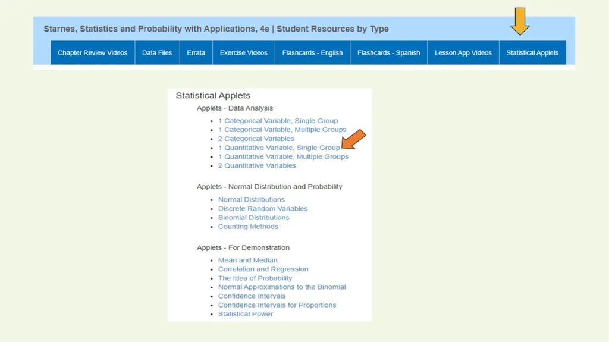Open the Discrete Random Variables link
The height and width of the screenshot is (342, 609).
262,209
